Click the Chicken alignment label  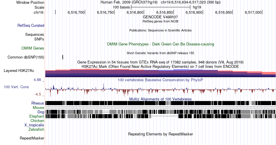(x=37, y=121)
